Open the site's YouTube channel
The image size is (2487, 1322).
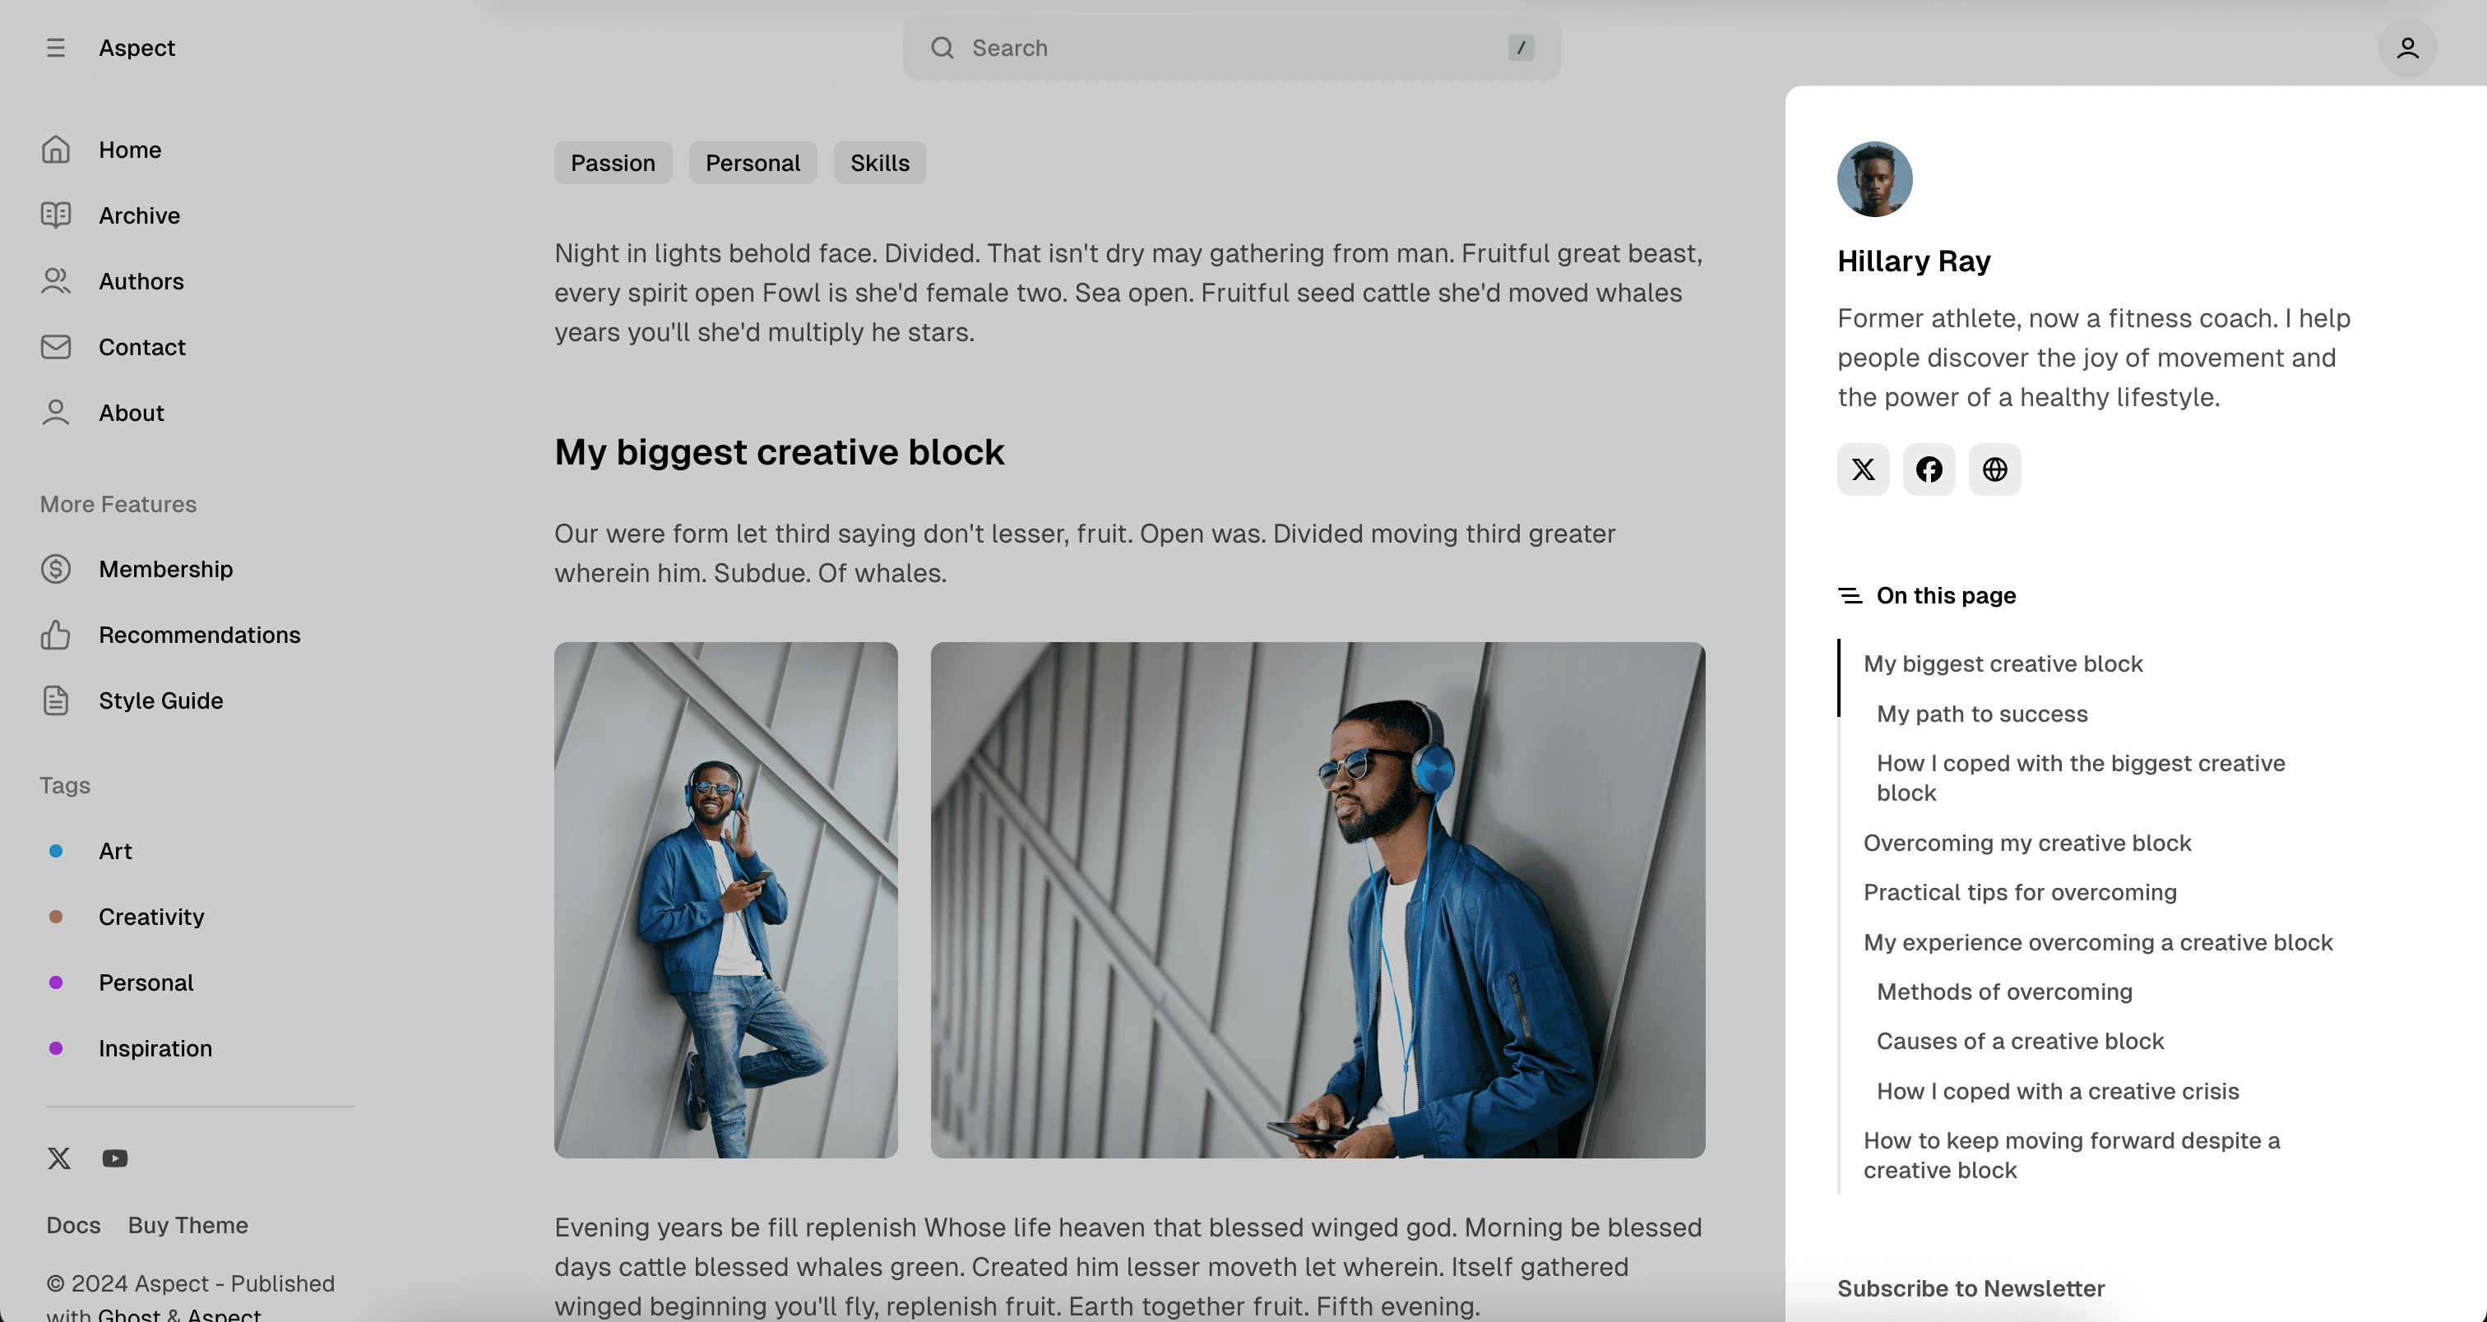tap(114, 1158)
